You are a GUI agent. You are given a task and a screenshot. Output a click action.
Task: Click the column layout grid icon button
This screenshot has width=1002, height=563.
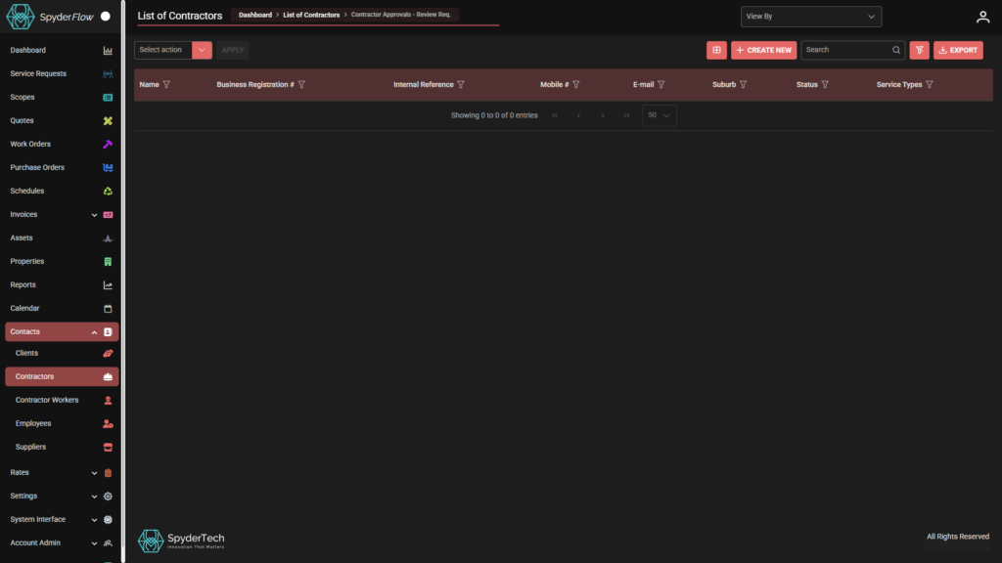716,50
